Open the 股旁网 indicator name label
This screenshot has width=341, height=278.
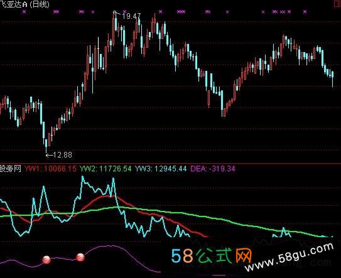(x=11, y=169)
